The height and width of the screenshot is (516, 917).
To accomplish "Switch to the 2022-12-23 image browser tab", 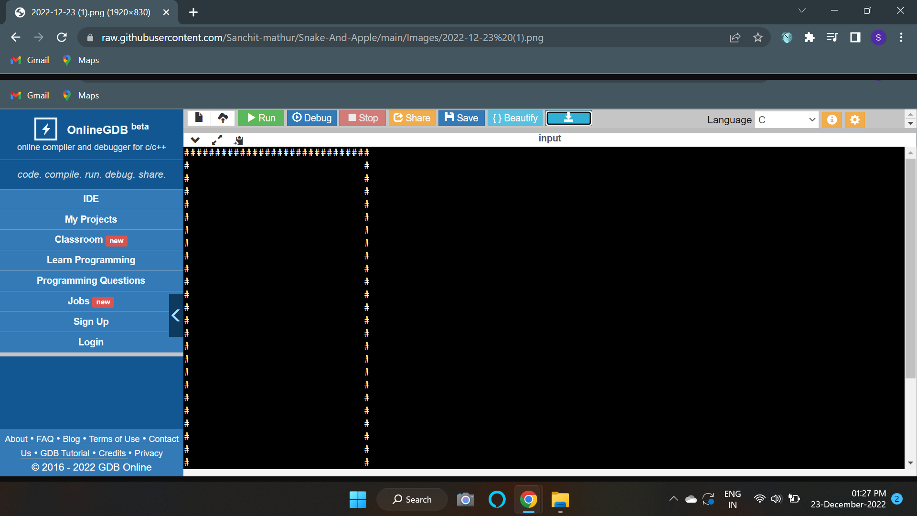I will click(x=91, y=12).
